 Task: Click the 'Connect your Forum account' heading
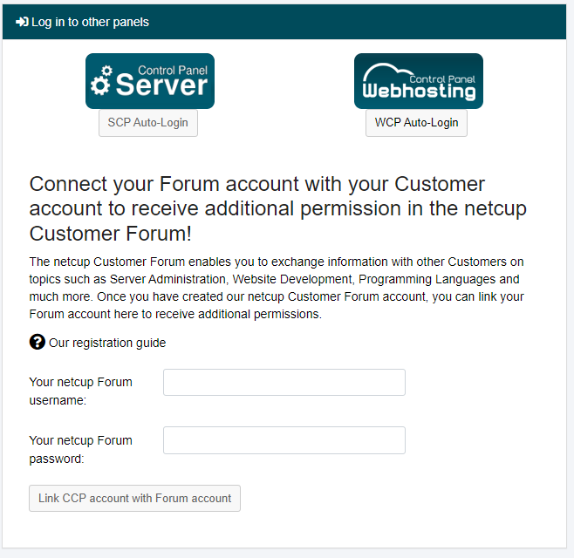tap(278, 208)
